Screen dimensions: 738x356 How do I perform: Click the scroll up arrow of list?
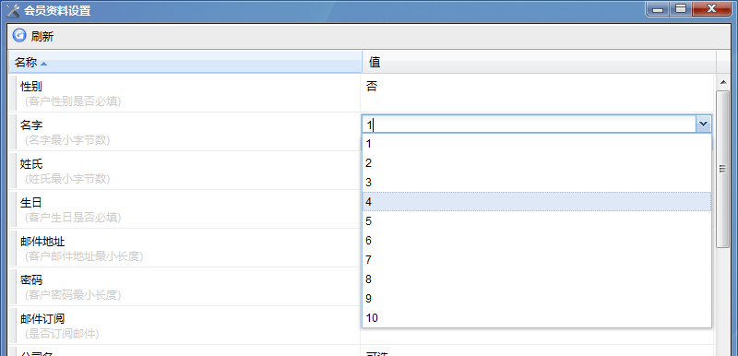722,82
